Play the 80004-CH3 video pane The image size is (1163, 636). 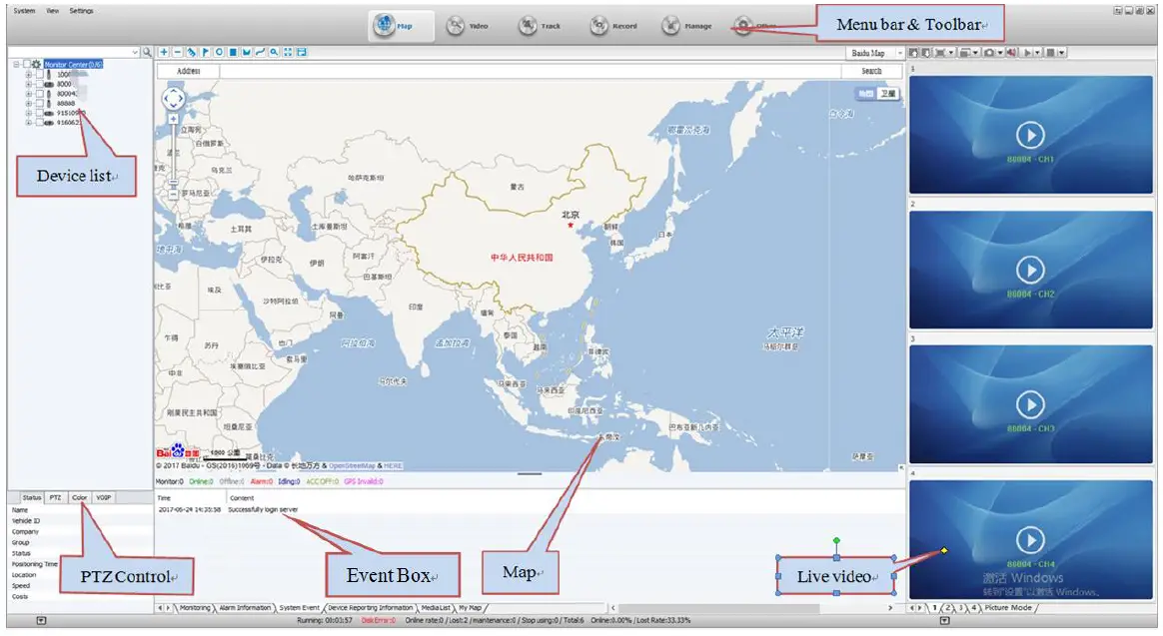click(x=1030, y=404)
